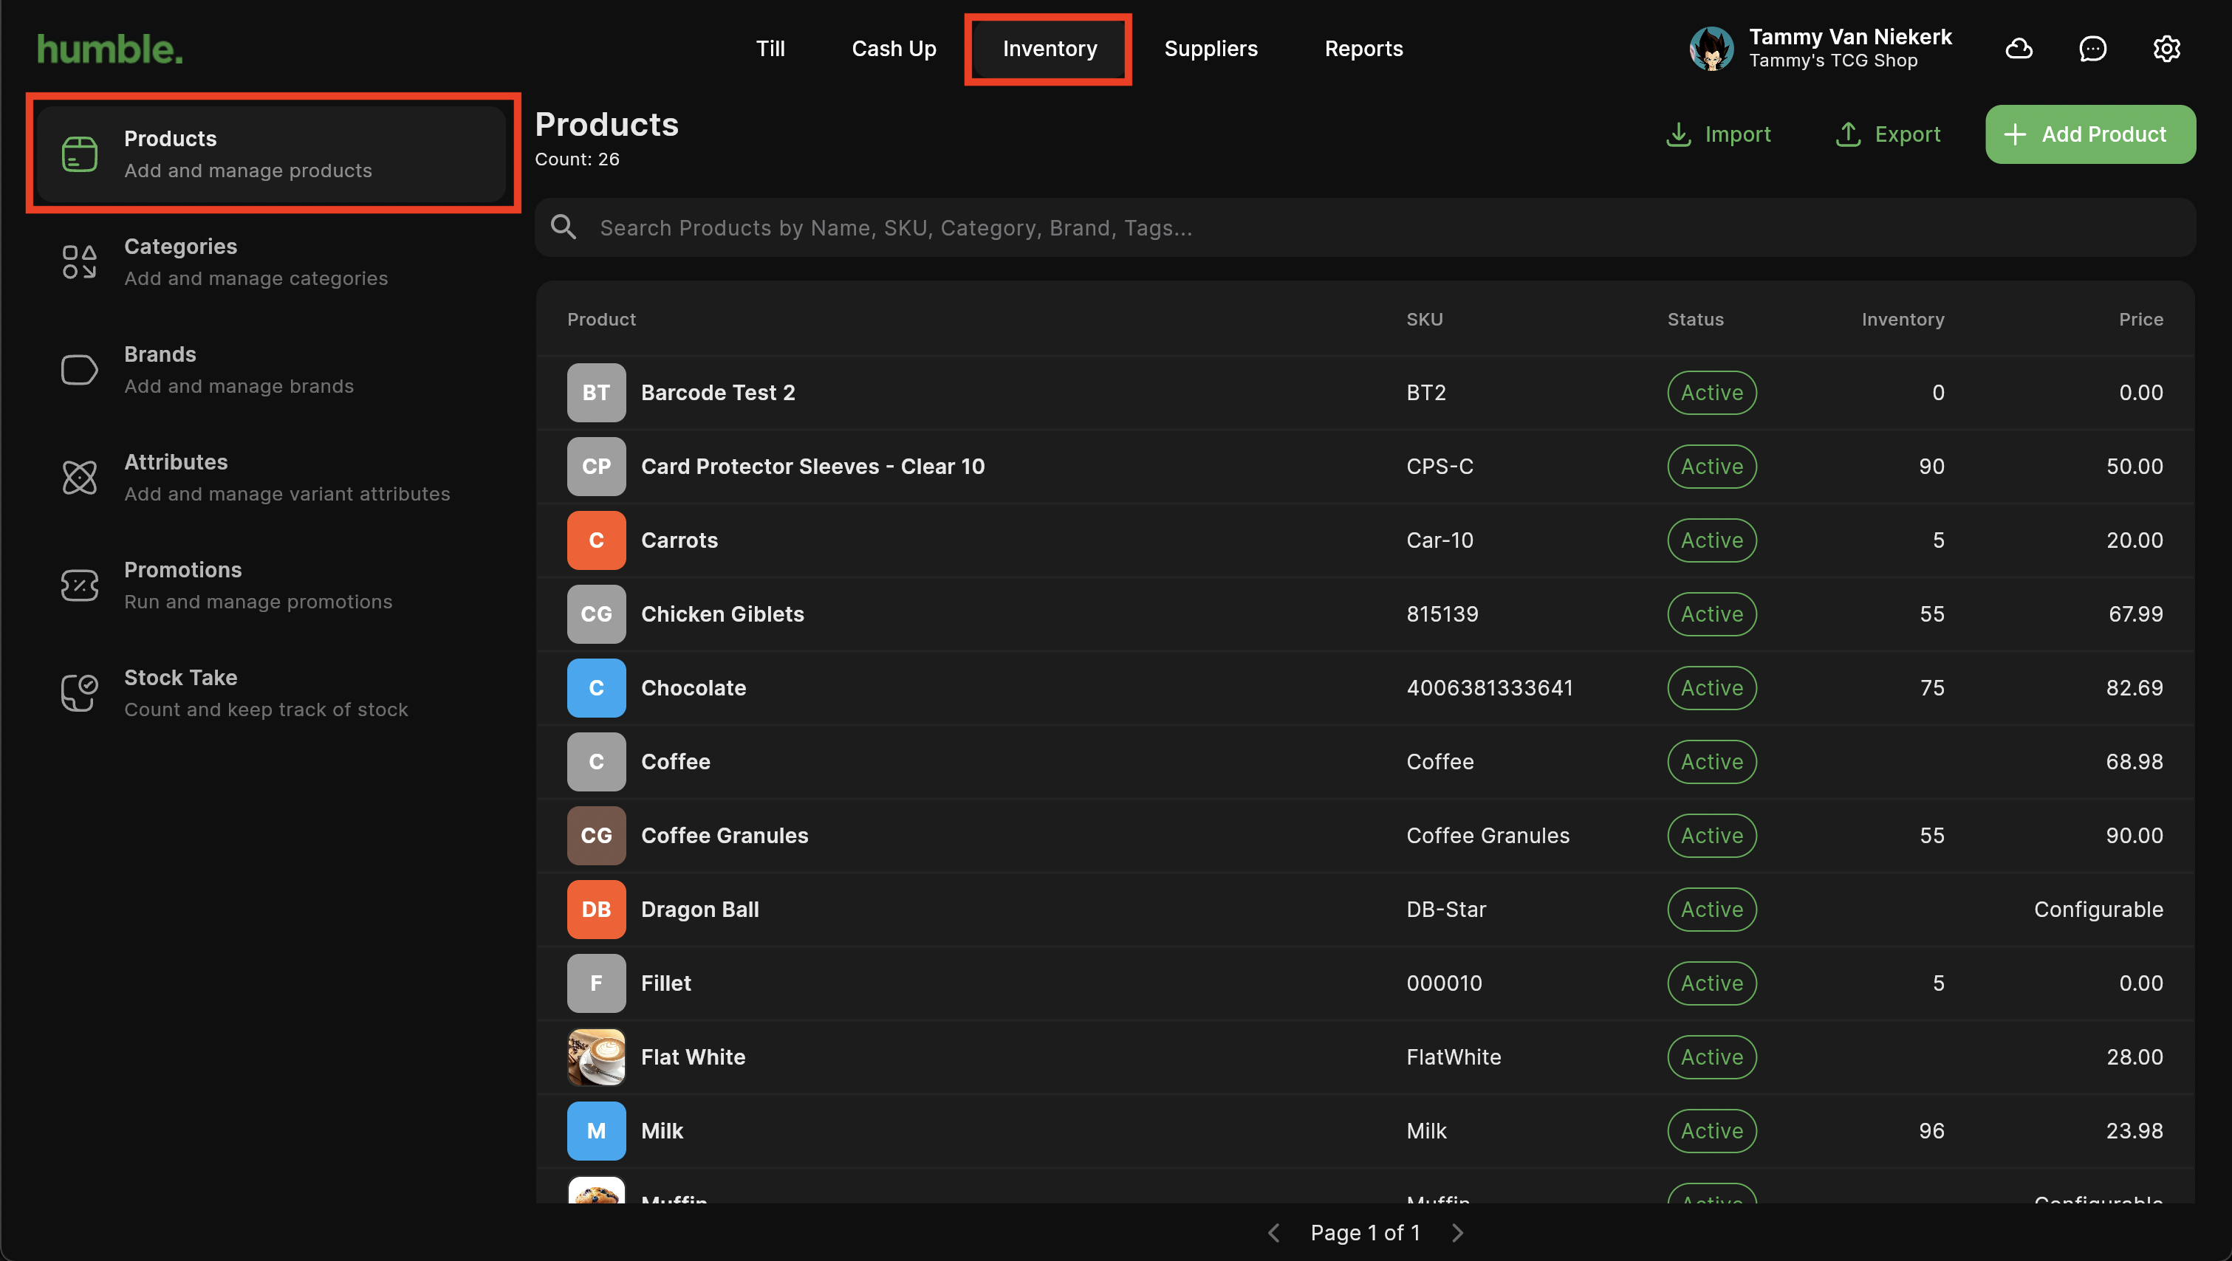Switch to the Suppliers tab
This screenshot has height=1261, width=2232.
coord(1211,49)
